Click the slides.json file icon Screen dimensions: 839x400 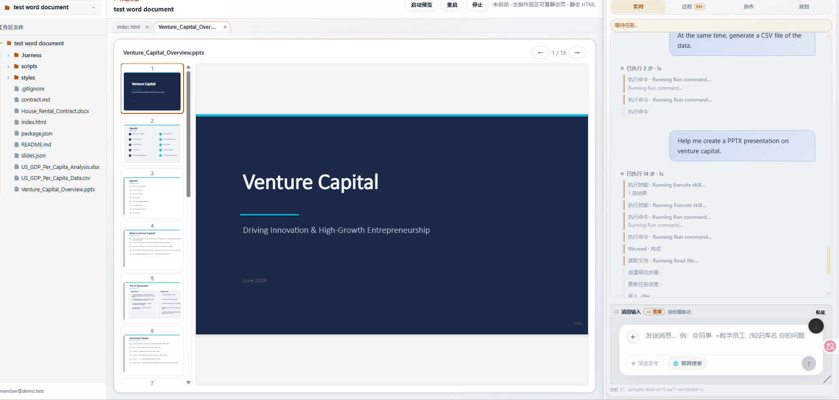[x=17, y=156]
